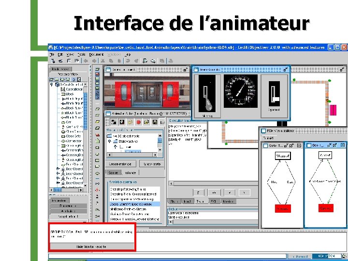348x261 pixels.
Task: Undock the Train Controls window
Action: pos(286,70)
